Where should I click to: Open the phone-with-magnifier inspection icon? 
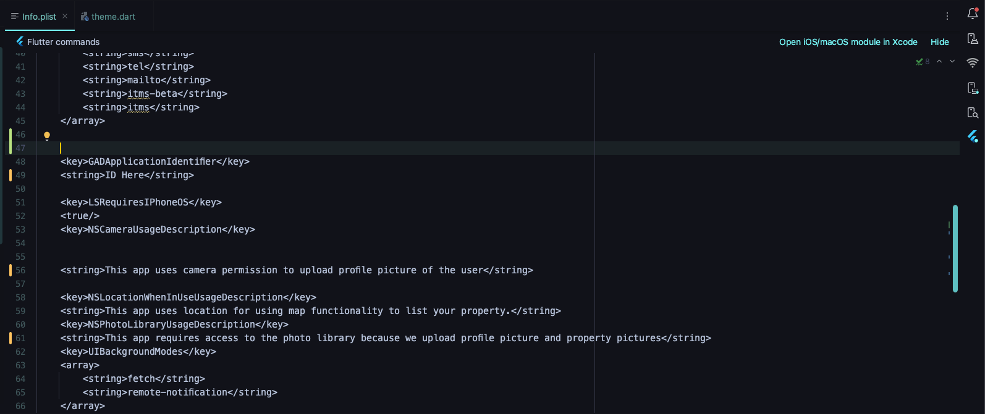tap(973, 112)
